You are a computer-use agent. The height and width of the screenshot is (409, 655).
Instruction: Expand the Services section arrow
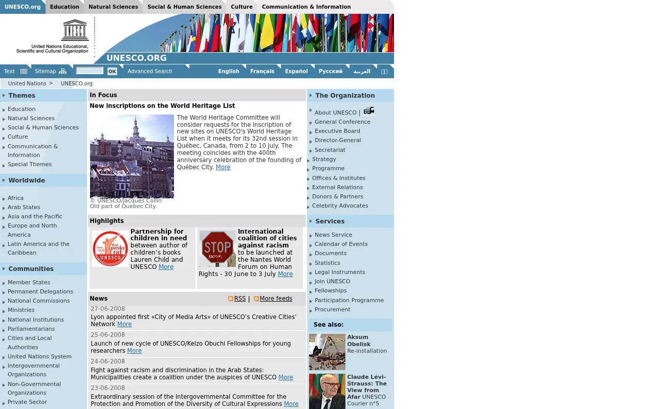tap(311, 221)
